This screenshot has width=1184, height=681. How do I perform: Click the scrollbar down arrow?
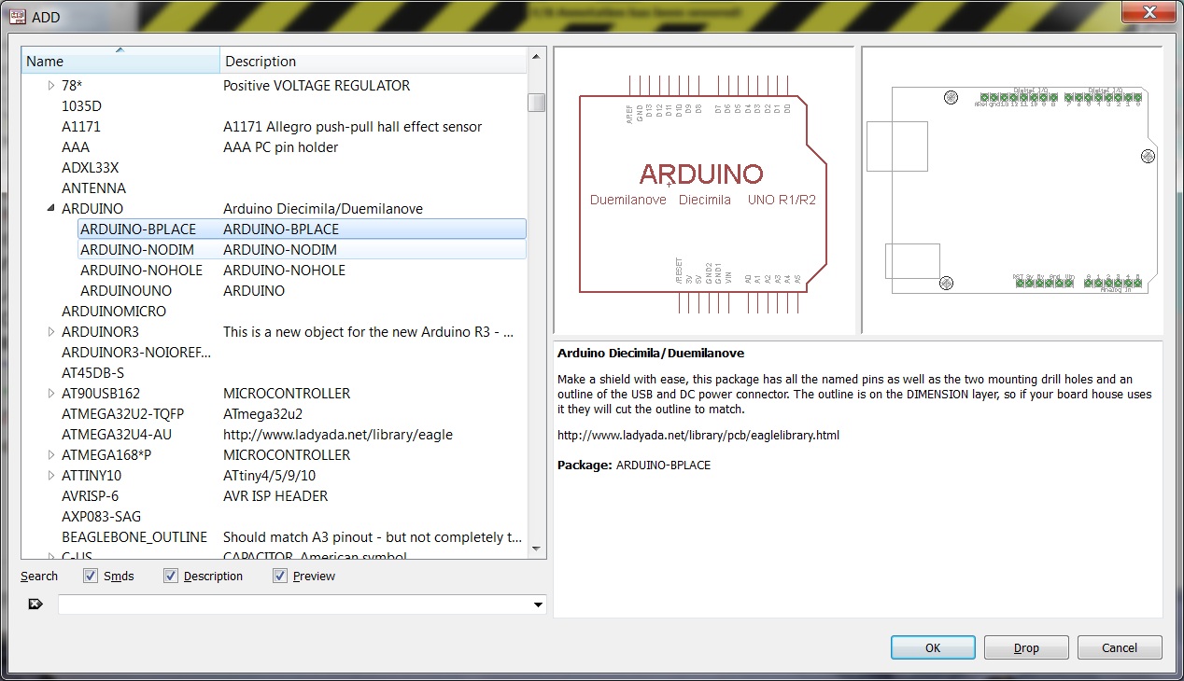(536, 549)
